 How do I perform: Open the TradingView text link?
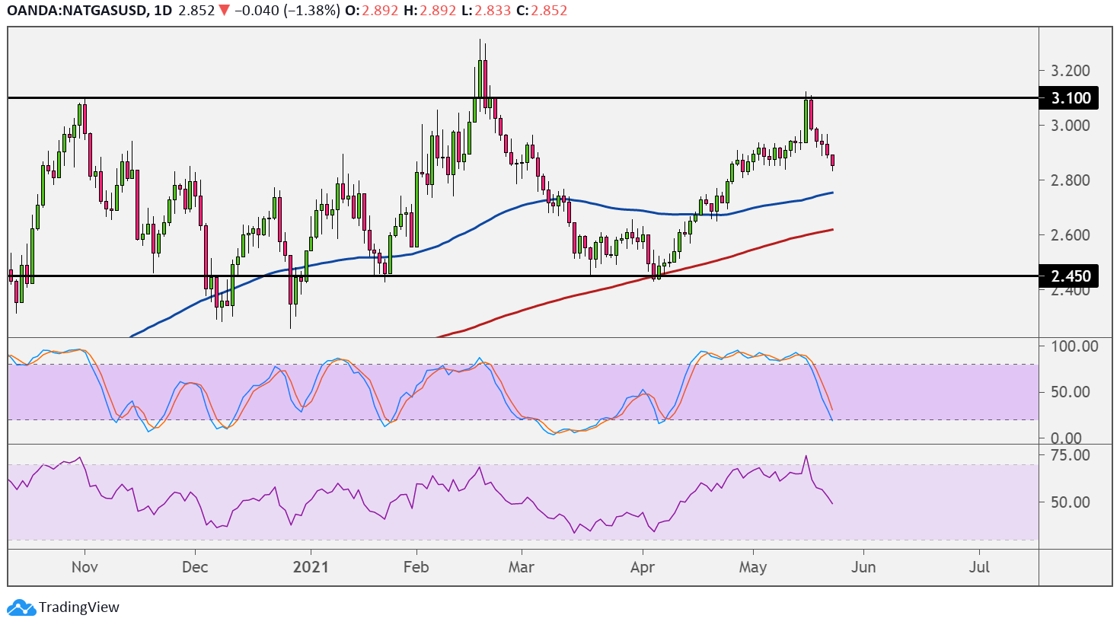[79, 607]
